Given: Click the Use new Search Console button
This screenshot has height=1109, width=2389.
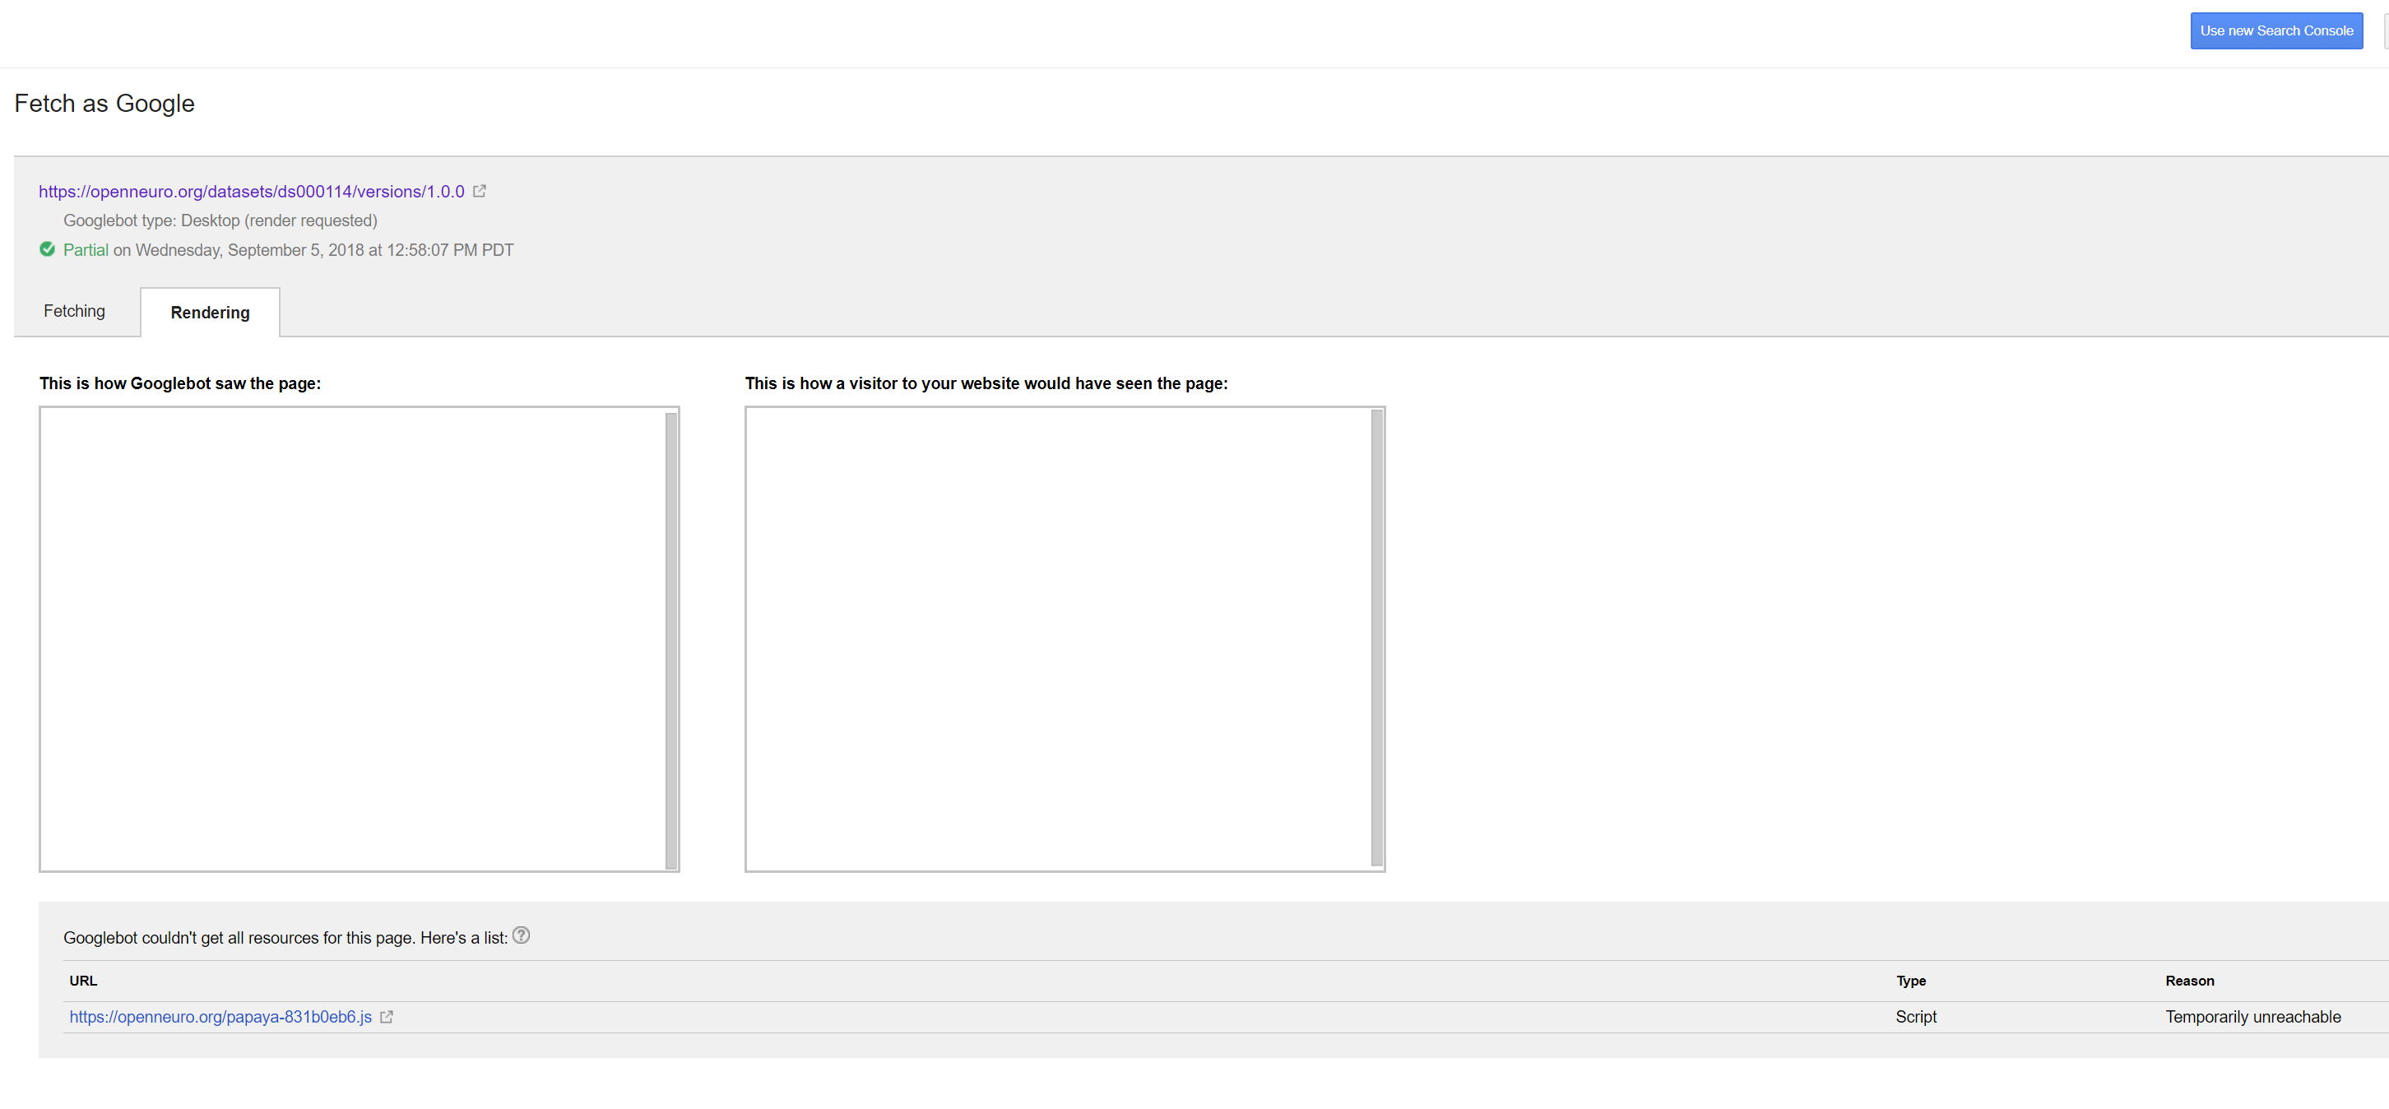Looking at the screenshot, I should coord(2277,30).
